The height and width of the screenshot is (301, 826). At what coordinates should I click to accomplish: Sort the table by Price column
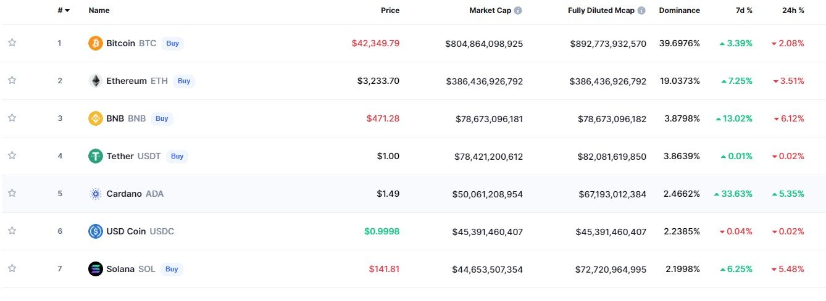click(x=390, y=10)
